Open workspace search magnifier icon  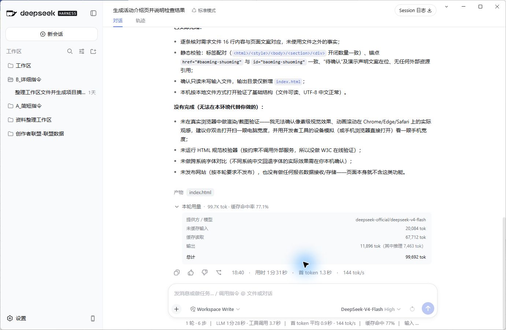[x=70, y=51]
